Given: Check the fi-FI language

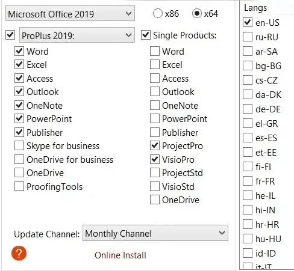Looking at the screenshot, I should click(248, 166).
